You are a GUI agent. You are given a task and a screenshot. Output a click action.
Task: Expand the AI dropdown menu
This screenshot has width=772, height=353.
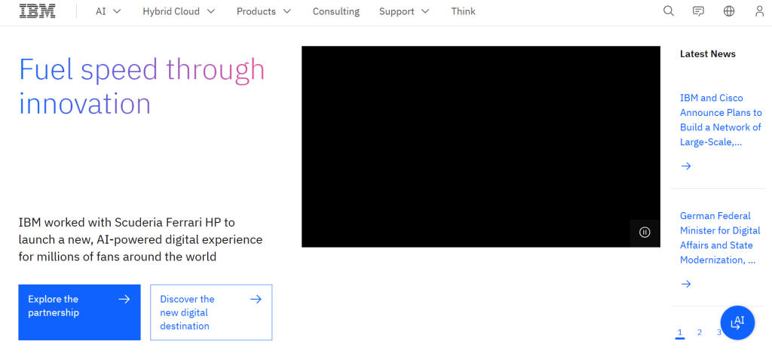108,11
